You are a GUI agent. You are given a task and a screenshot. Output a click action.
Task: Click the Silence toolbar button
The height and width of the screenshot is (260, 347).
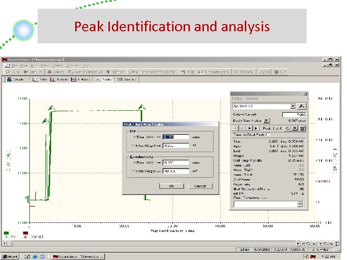tap(115, 72)
